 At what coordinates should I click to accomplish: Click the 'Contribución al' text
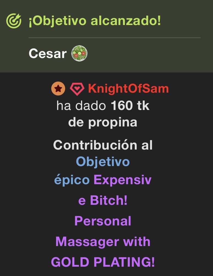point(103,145)
